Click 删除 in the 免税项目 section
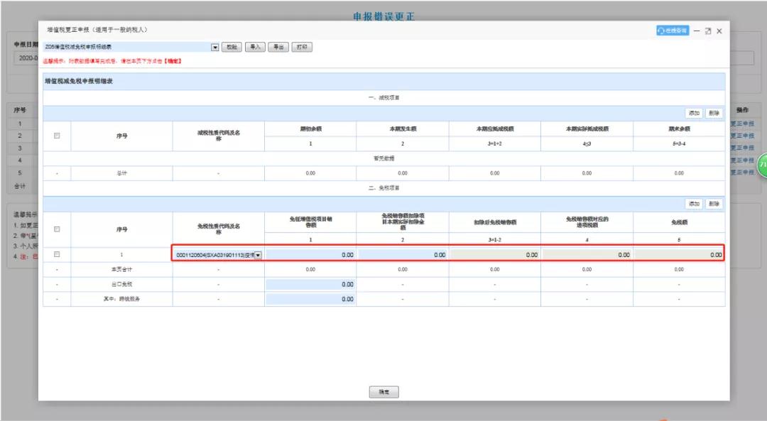This screenshot has width=767, height=421. pos(714,204)
